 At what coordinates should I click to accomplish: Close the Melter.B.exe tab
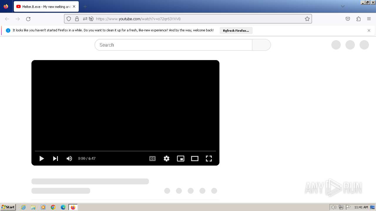click(74, 6)
